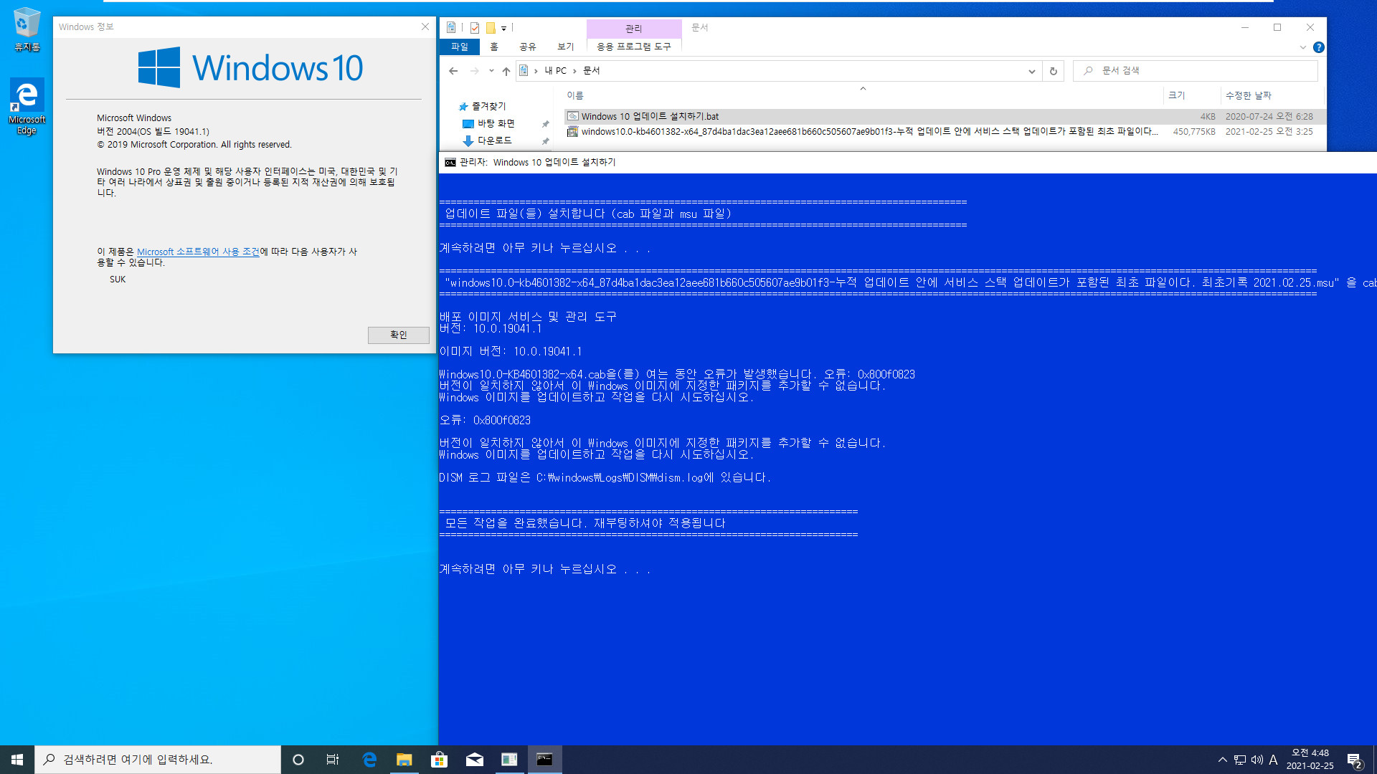This screenshot has height=774, width=1377.
Task: Switch to the 홈 ribbon tab
Action: 494,47
